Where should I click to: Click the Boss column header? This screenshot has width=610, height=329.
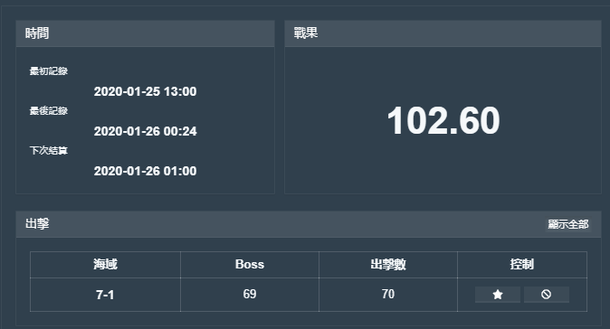(250, 265)
